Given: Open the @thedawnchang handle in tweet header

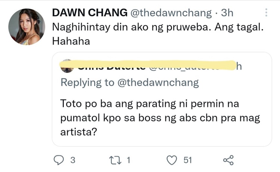Looking at the screenshot, I should click(x=170, y=13).
